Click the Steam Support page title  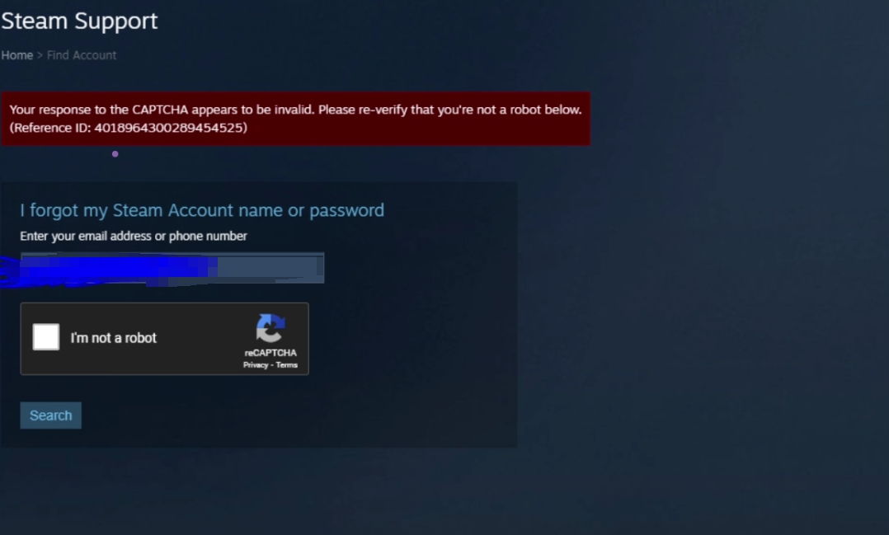click(79, 21)
